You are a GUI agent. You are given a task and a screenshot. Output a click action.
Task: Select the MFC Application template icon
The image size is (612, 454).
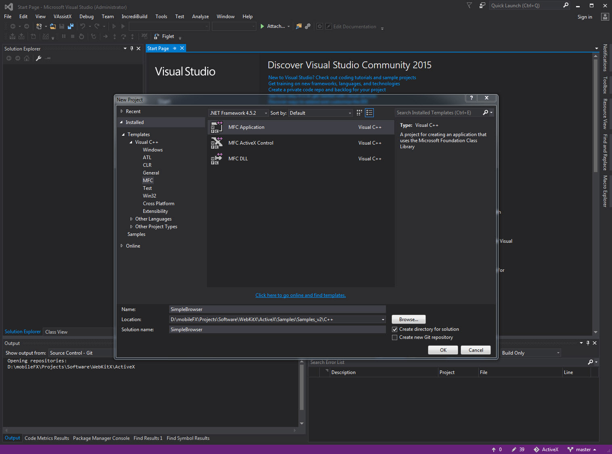(217, 127)
